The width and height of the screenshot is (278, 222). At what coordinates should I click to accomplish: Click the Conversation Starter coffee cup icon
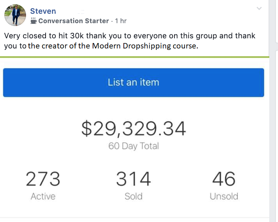pyautogui.click(x=34, y=21)
